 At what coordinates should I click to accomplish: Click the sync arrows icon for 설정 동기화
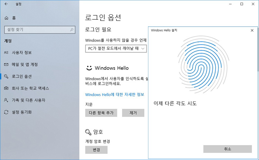coord(6,112)
